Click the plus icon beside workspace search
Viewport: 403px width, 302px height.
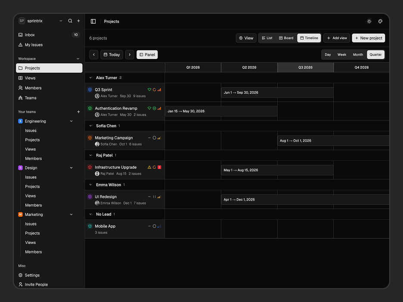(x=79, y=21)
